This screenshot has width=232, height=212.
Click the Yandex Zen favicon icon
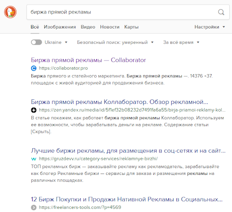34,110
